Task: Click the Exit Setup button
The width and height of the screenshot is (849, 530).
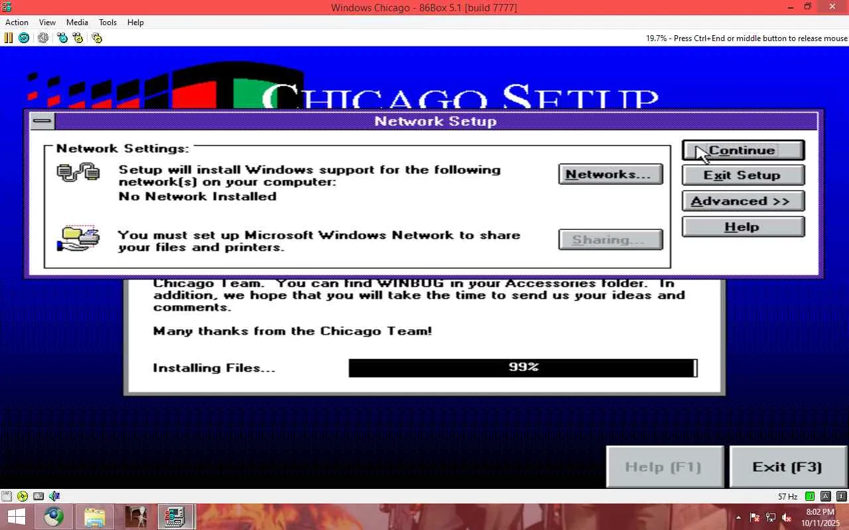Action: pyautogui.click(x=743, y=176)
